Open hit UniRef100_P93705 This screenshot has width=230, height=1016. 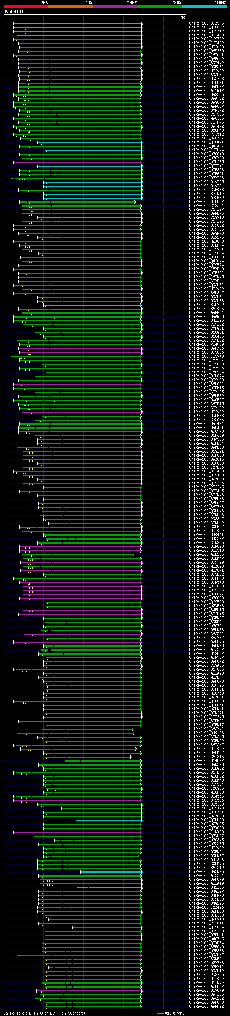coord(206,975)
